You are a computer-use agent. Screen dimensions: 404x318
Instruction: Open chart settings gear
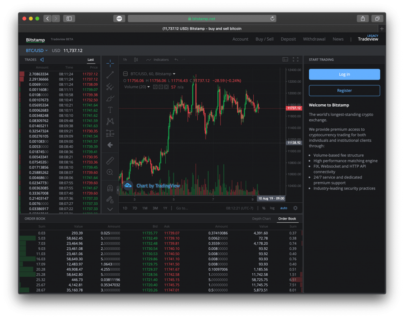click(x=296, y=208)
